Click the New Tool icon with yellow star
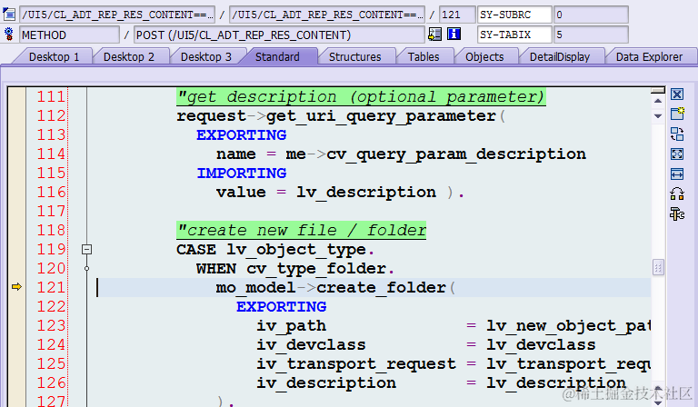This screenshot has height=407, width=698. point(677,114)
